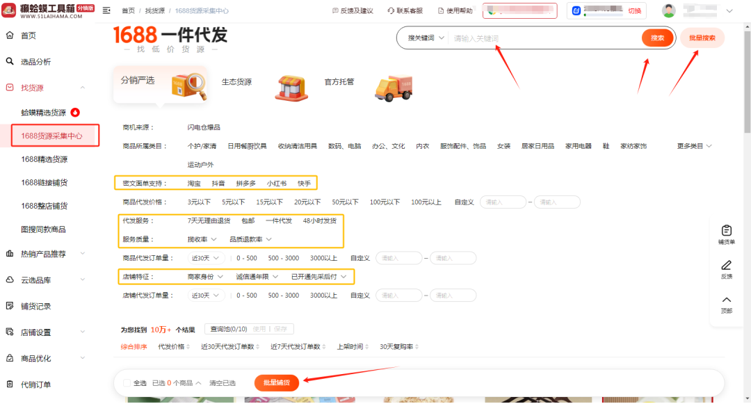This screenshot has height=404, width=751.
Task: Click the 找货源 sidebar icon
Action: (10, 87)
